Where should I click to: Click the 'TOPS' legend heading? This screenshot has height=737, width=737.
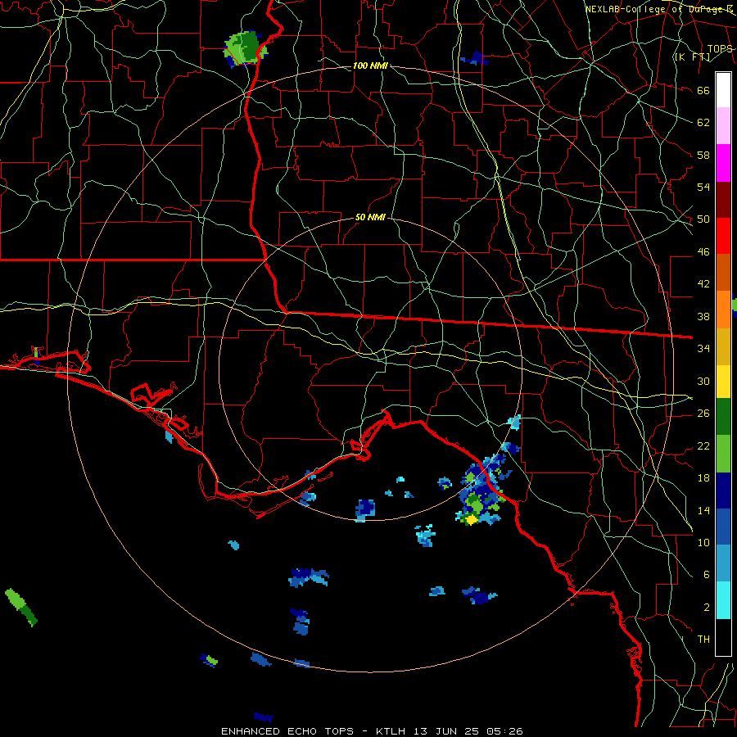720,48
